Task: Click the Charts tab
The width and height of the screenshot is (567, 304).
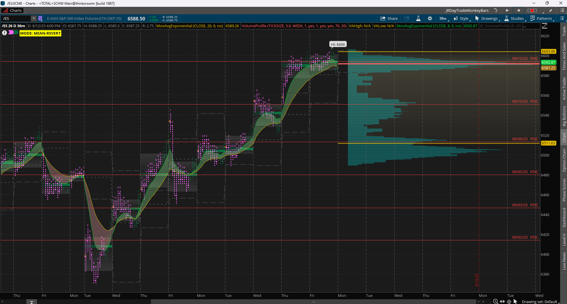Action: 12,10
